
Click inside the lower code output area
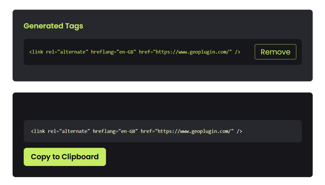coord(162,131)
